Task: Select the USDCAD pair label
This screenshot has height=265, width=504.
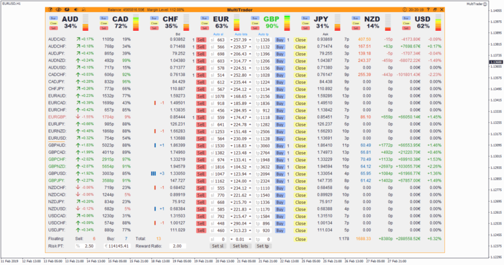Action: (x=57, y=216)
